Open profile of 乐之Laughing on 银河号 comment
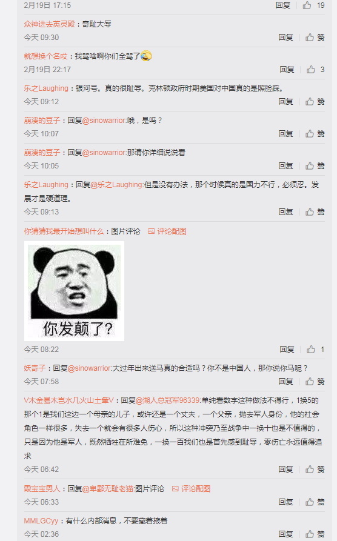The image size is (337, 541). coord(46,88)
